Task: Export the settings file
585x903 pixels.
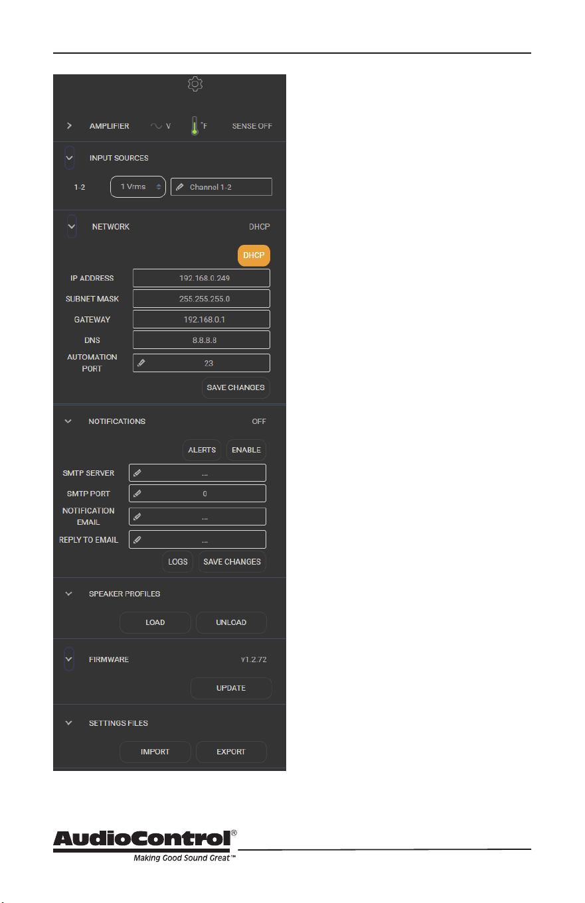Action: [231, 752]
